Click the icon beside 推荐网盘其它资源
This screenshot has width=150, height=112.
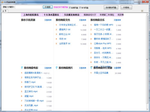coord(91,68)
